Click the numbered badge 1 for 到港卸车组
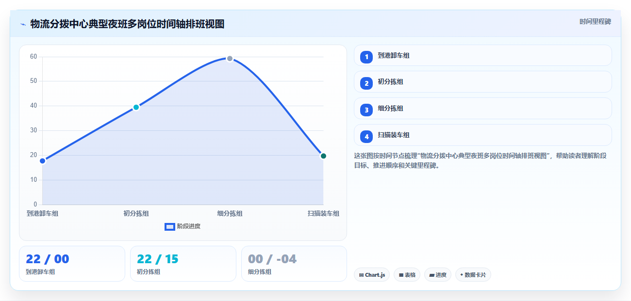This screenshot has height=301, width=631. pyautogui.click(x=366, y=57)
